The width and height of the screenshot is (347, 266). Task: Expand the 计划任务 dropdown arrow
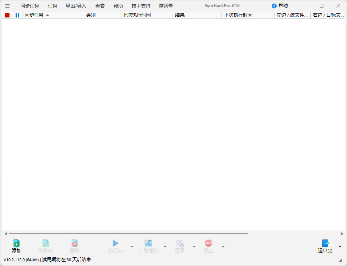(165, 246)
